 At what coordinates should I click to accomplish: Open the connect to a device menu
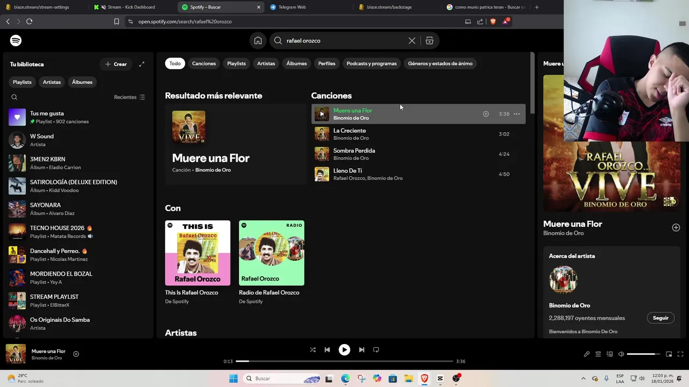[x=610, y=354]
